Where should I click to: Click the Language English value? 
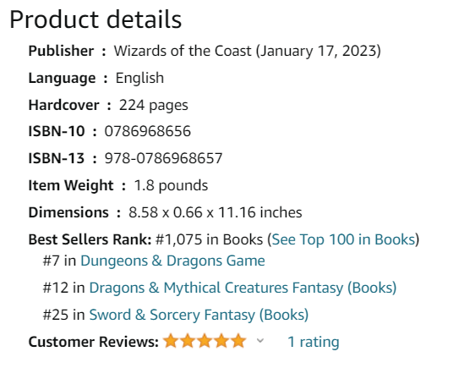(x=139, y=78)
